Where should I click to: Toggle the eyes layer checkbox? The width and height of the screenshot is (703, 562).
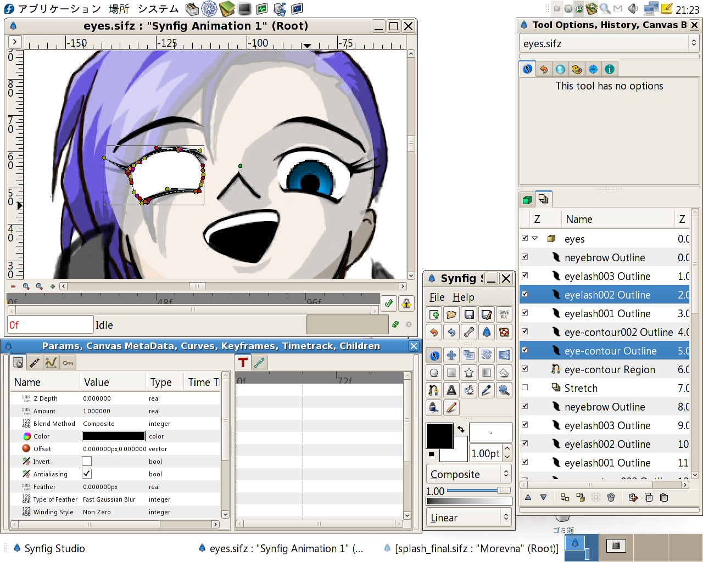(525, 238)
